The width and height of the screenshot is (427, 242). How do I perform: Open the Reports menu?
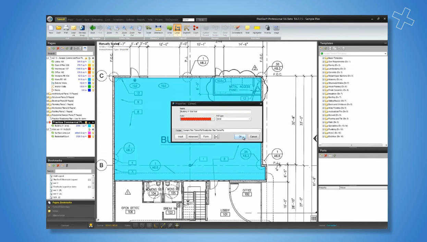click(141, 20)
